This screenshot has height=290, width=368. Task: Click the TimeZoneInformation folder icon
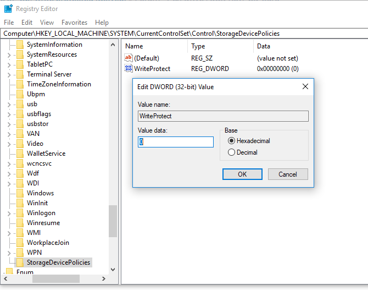pyautogui.click(x=20, y=84)
